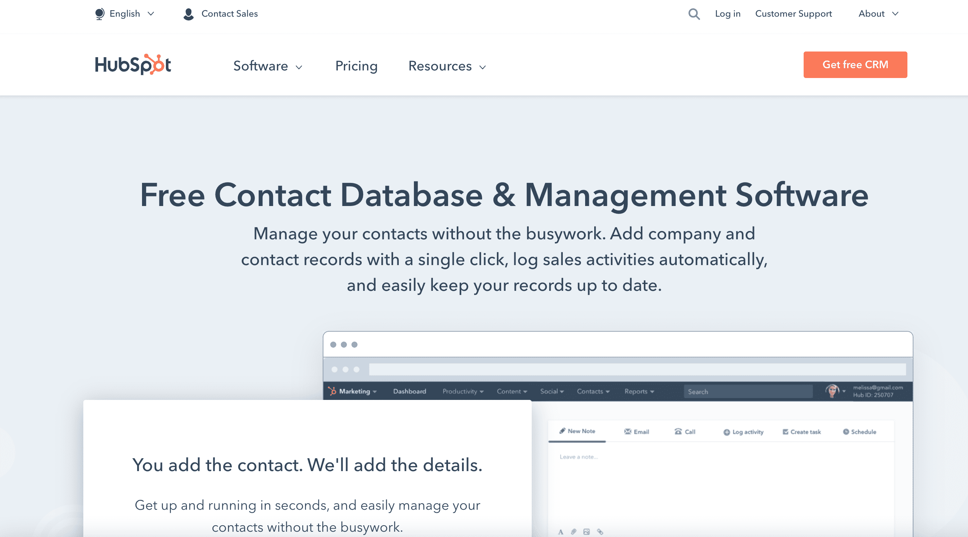This screenshot has width=968, height=537.
Task: Click the Search field in the mockup
Action: (x=748, y=391)
